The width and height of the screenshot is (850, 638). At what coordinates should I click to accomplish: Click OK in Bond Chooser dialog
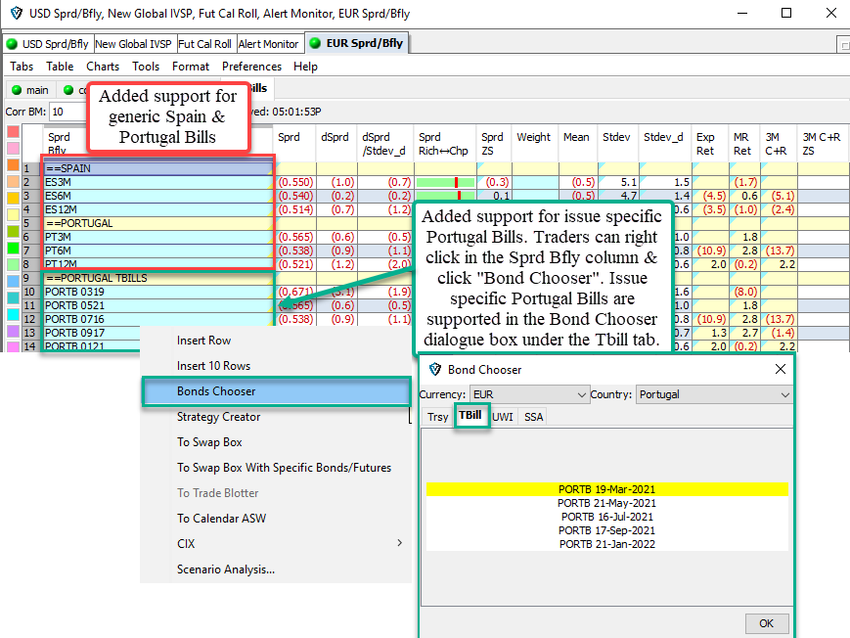click(766, 623)
